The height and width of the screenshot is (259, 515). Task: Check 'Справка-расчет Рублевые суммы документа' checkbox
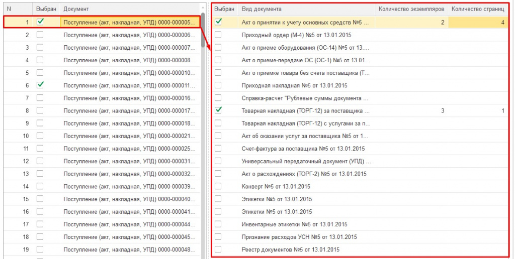click(x=218, y=98)
